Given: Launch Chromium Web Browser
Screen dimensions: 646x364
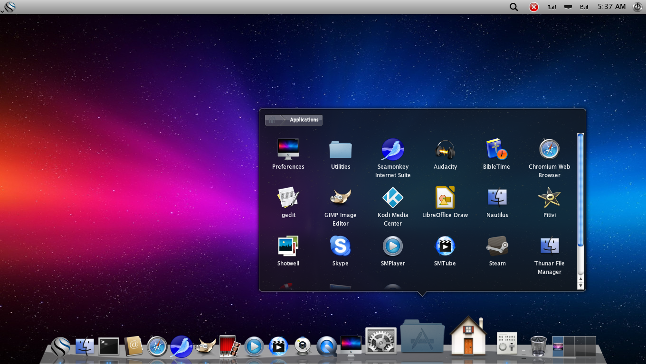Looking at the screenshot, I should 550,158.
